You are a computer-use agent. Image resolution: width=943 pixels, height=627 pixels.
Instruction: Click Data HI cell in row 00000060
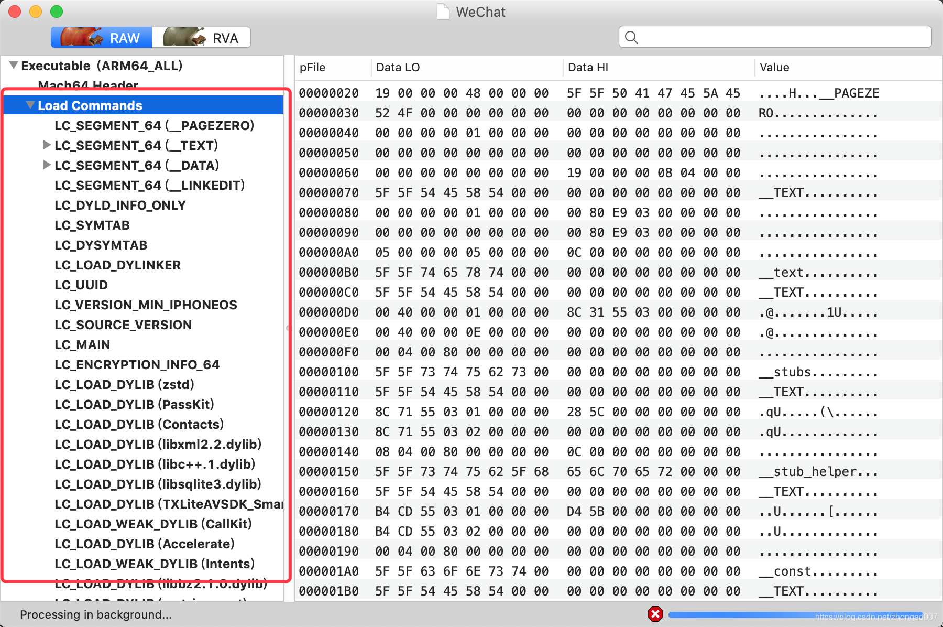point(653,172)
